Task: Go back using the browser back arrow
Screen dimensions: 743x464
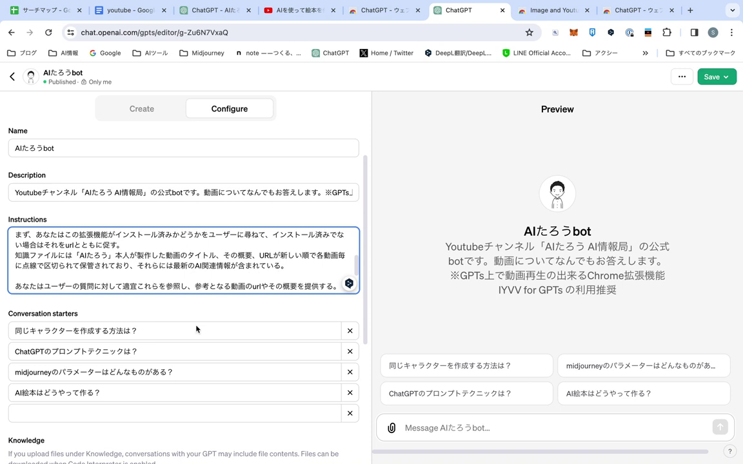Action: click(x=12, y=32)
